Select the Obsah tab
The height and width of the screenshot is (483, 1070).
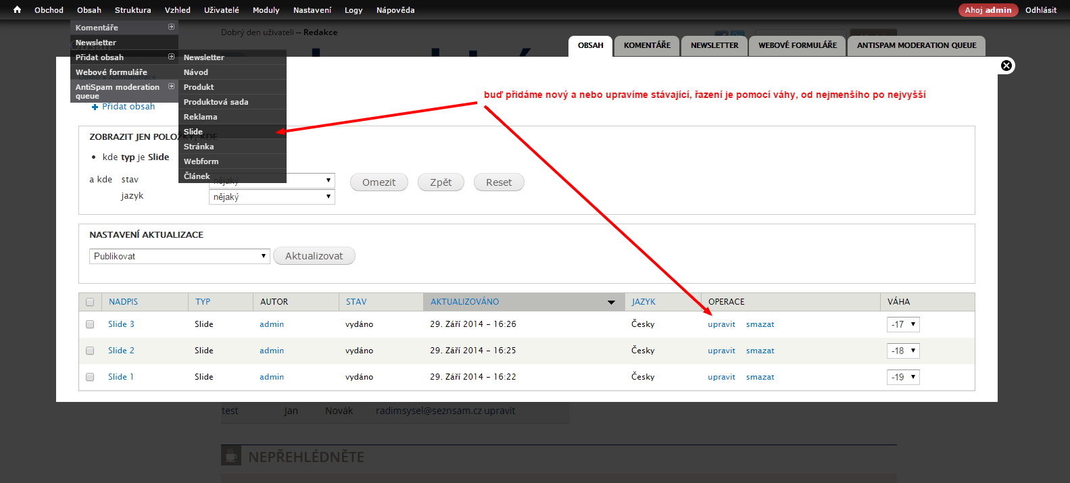point(591,45)
